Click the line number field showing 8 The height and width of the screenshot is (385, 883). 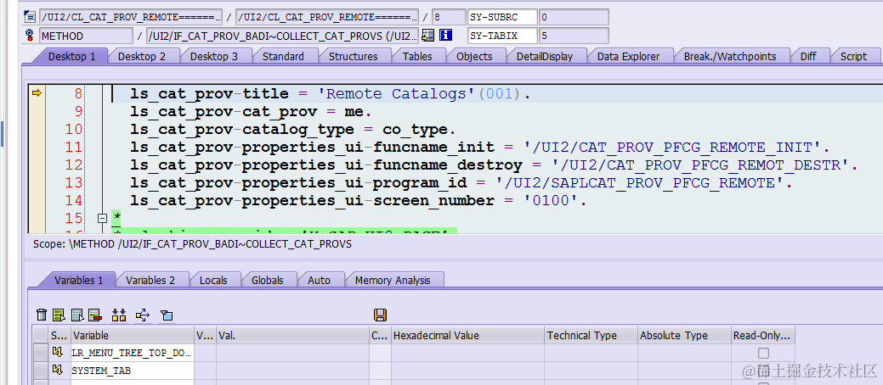[x=449, y=17]
